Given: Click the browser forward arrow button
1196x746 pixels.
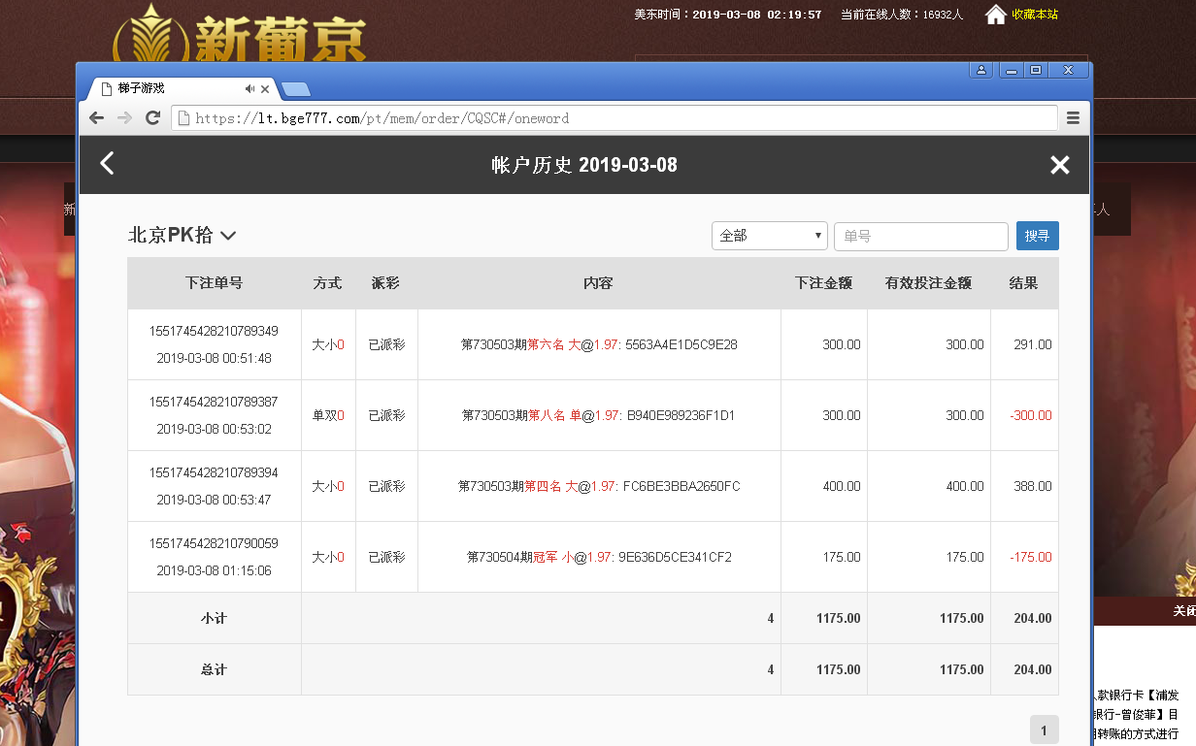Looking at the screenshot, I should (124, 118).
